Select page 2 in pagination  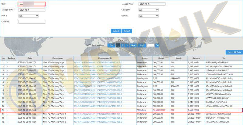(x=122, y=45)
